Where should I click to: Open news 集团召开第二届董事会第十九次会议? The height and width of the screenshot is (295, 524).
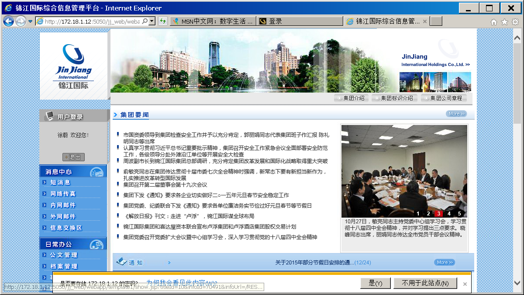165,185
